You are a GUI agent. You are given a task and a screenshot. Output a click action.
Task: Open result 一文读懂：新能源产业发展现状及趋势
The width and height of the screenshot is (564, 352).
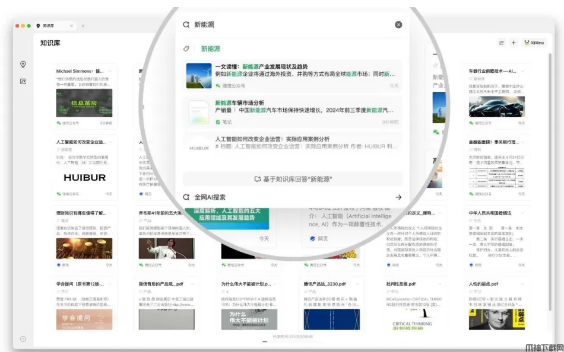[x=293, y=76]
